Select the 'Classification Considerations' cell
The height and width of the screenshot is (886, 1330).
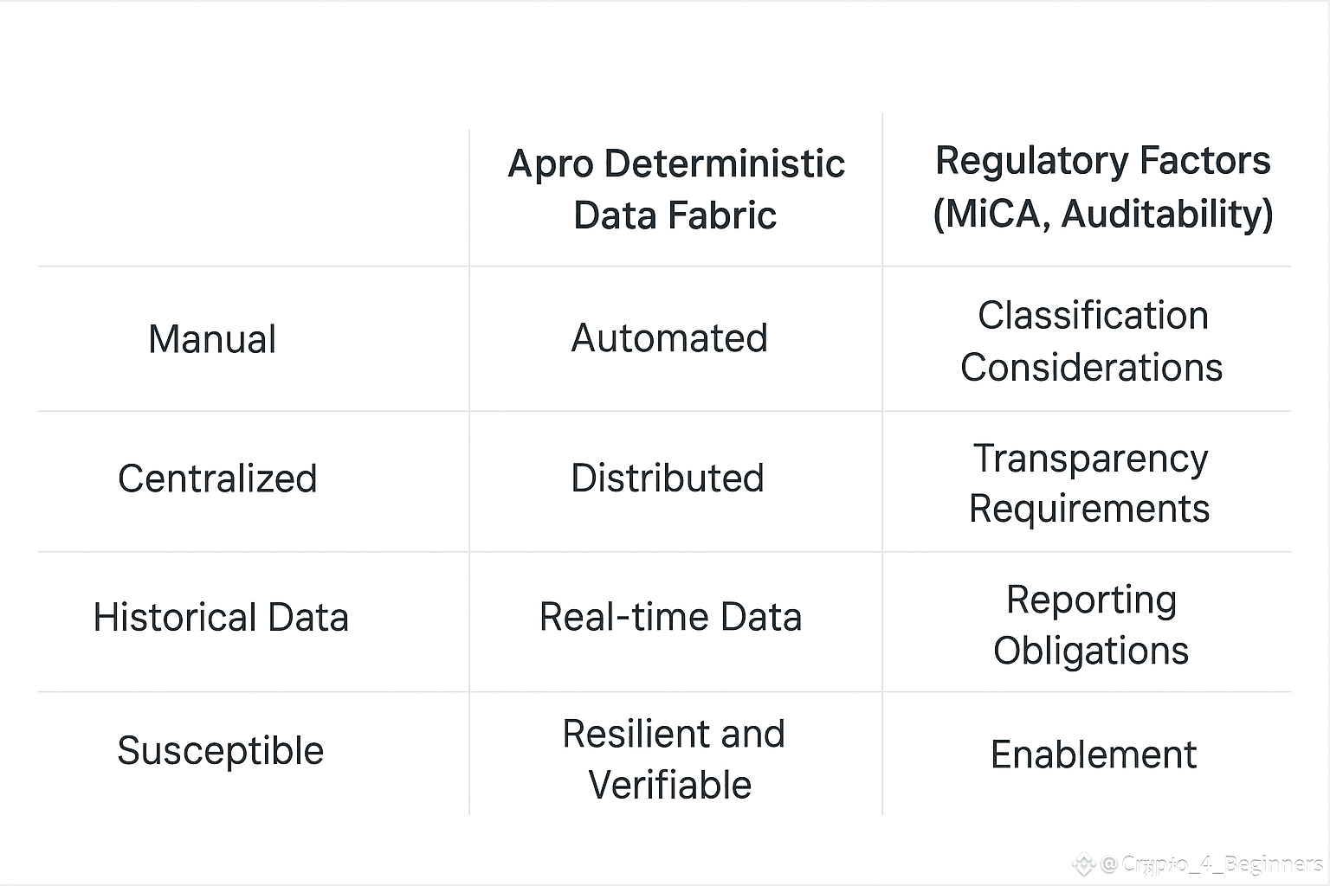1092,341
